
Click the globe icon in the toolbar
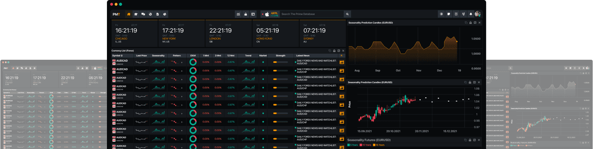(x=150, y=14)
